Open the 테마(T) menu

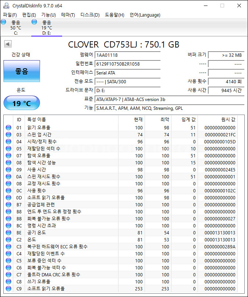68,15
